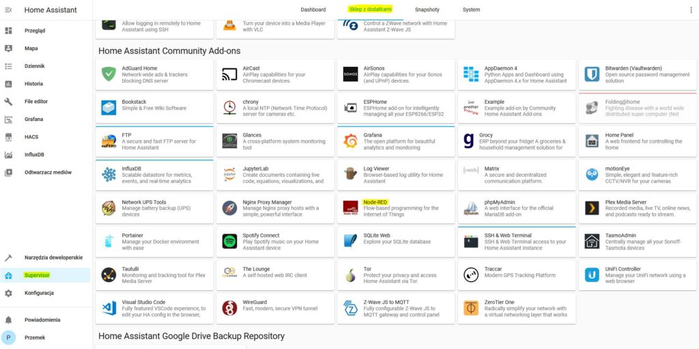Switch to the Dashboard tab
Viewport: 699px width, 349px height.
coord(313,10)
